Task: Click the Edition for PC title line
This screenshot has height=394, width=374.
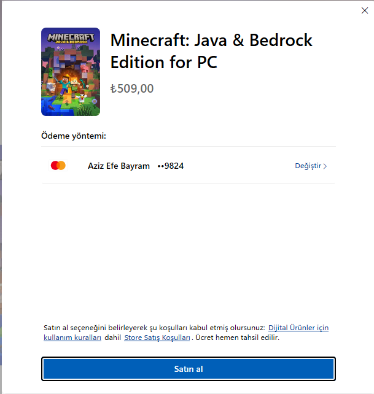Action: (164, 62)
